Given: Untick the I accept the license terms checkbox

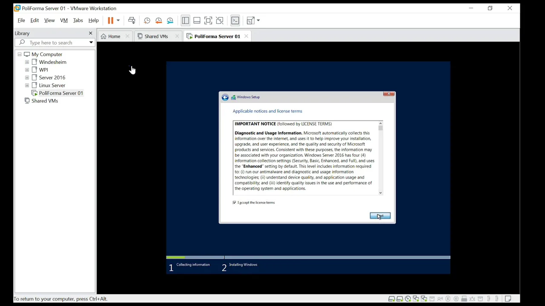Looking at the screenshot, I should (235, 203).
